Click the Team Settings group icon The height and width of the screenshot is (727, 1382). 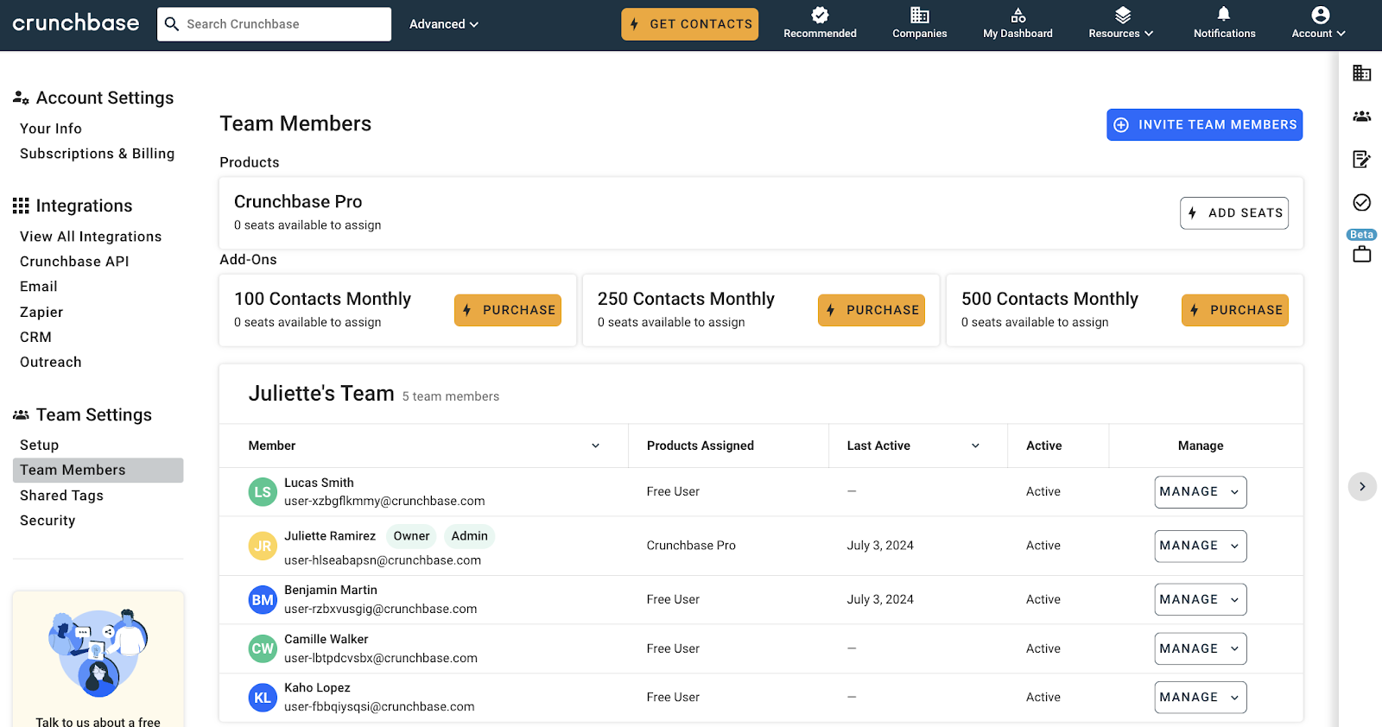(21, 415)
